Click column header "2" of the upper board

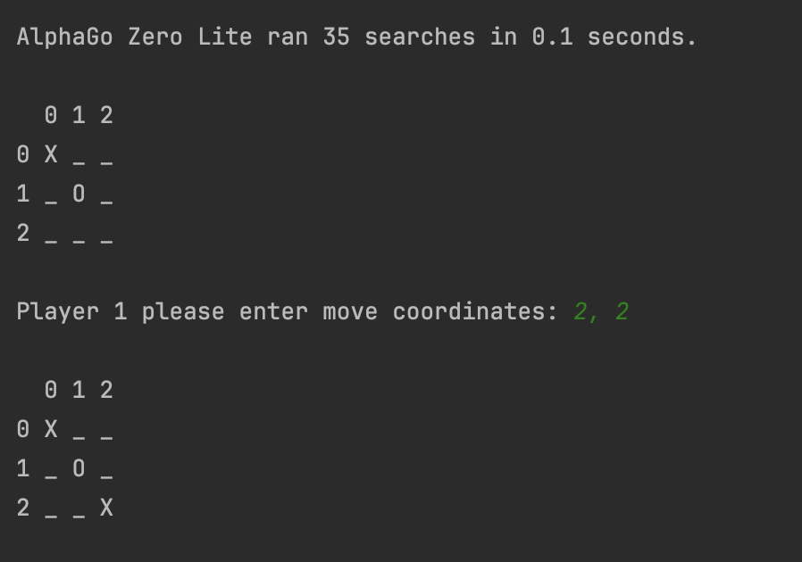[x=106, y=115]
